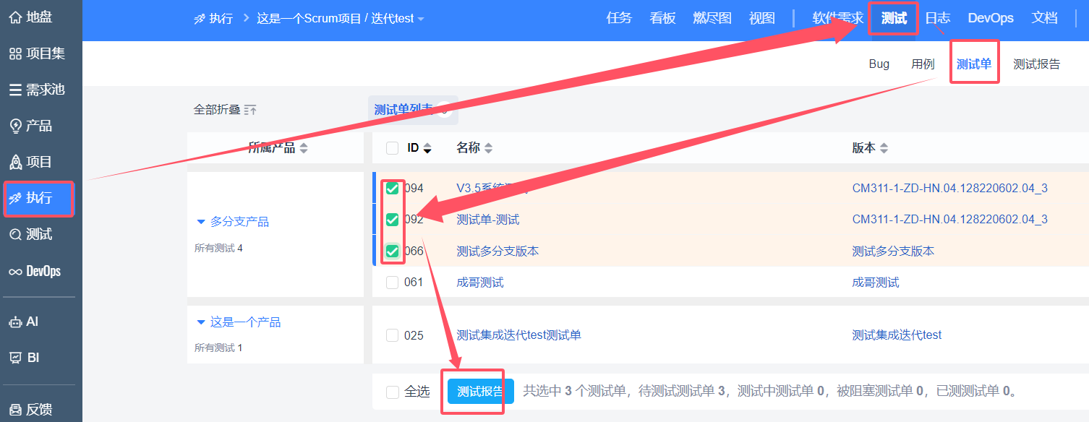Open the 燃尽图 tab
Image resolution: width=1089 pixels, height=422 pixels.
[712, 18]
